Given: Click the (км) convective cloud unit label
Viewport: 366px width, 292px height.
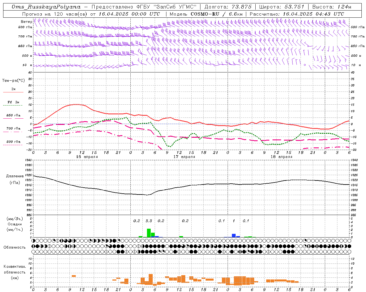Looking at the screenshot, I should point(15,278).
